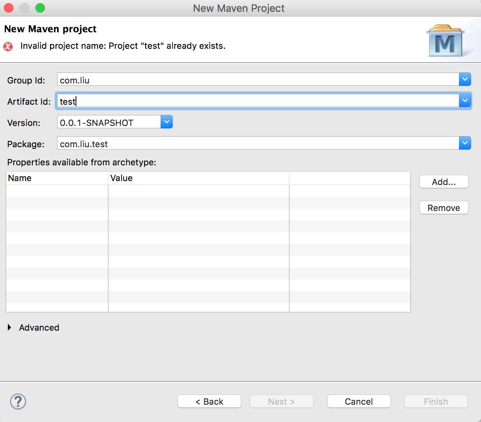481x422 pixels.
Task: Click the "Properties available from archetype:" label
Action: coord(82,163)
